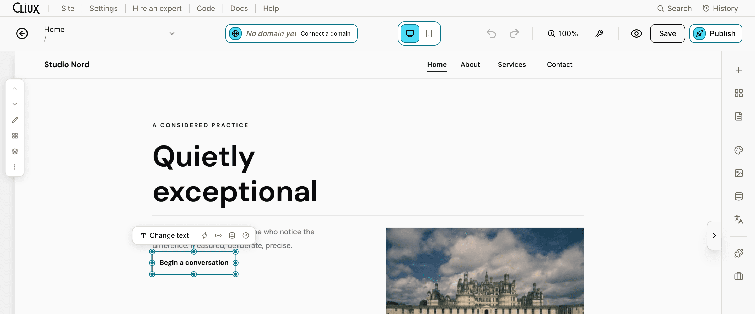
Task: Redo the last action
Action: [x=514, y=33]
